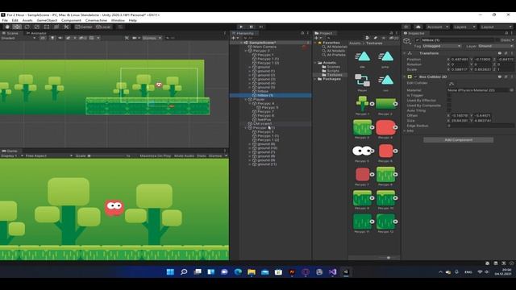Open the Layers dropdown
The image size is (516, 290).
[464, 27]
